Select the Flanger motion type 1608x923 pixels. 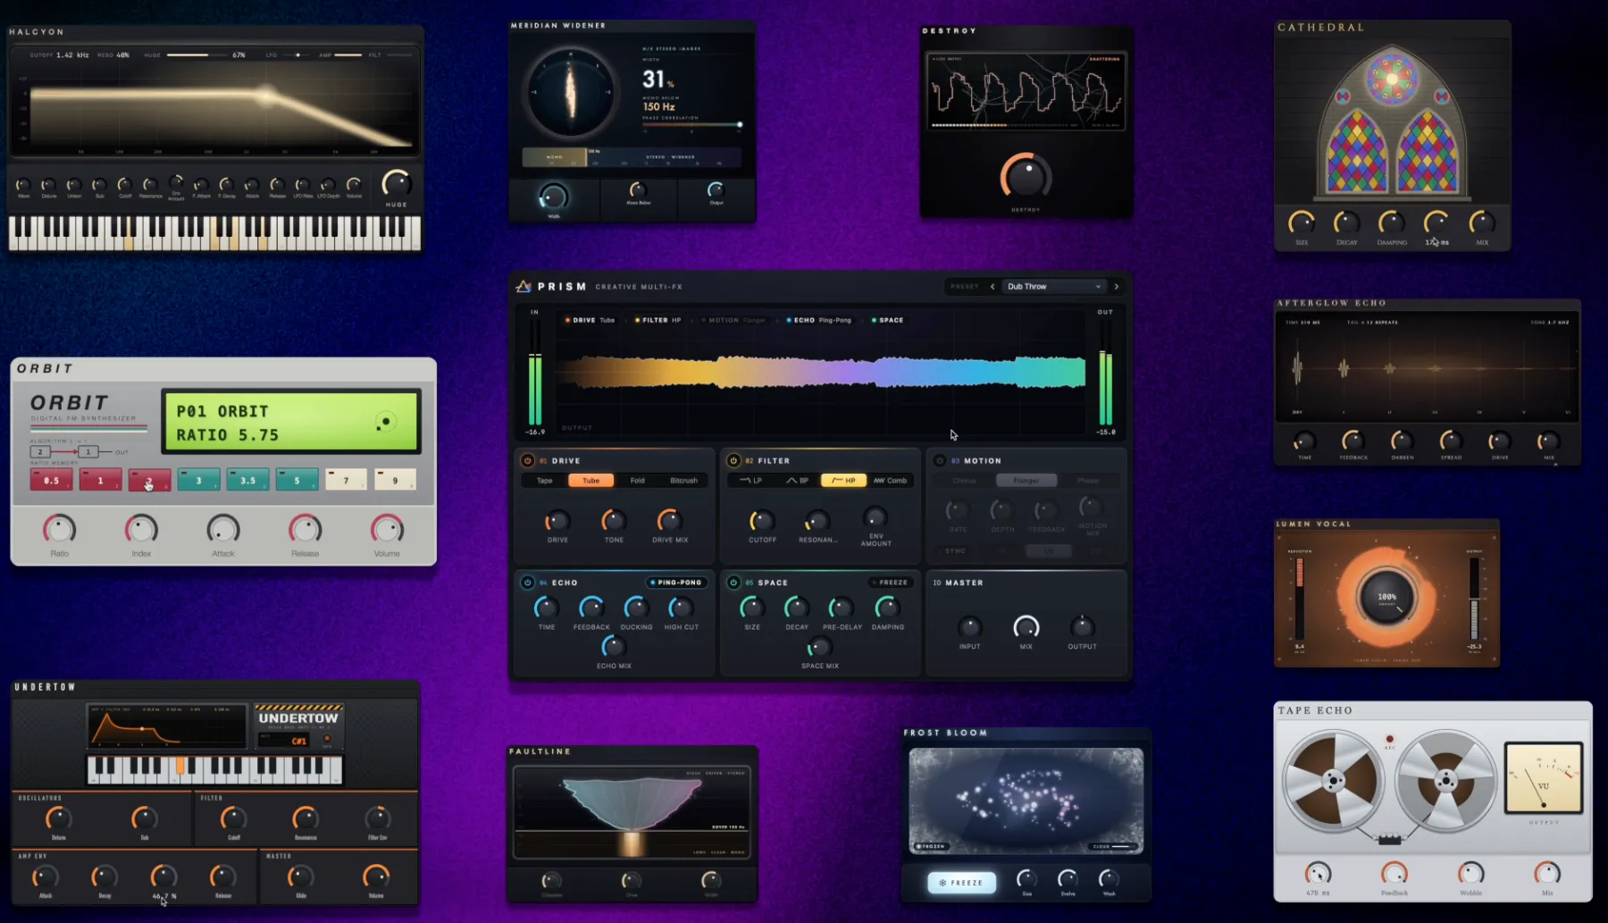click(x=1026, y=481)
